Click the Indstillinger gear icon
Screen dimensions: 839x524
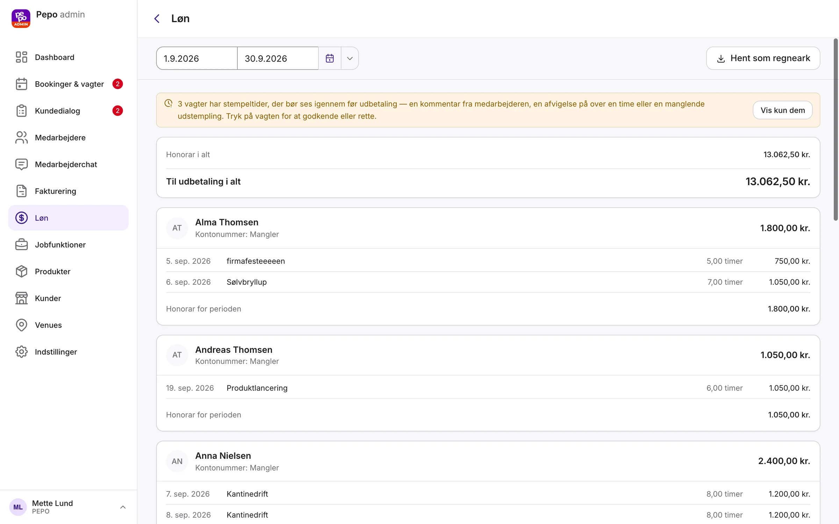(21, 352)
